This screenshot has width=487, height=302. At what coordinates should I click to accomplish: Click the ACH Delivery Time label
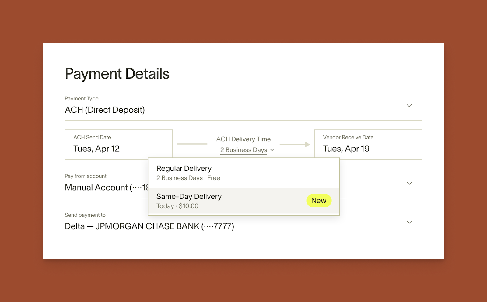(x=243, y=139)
